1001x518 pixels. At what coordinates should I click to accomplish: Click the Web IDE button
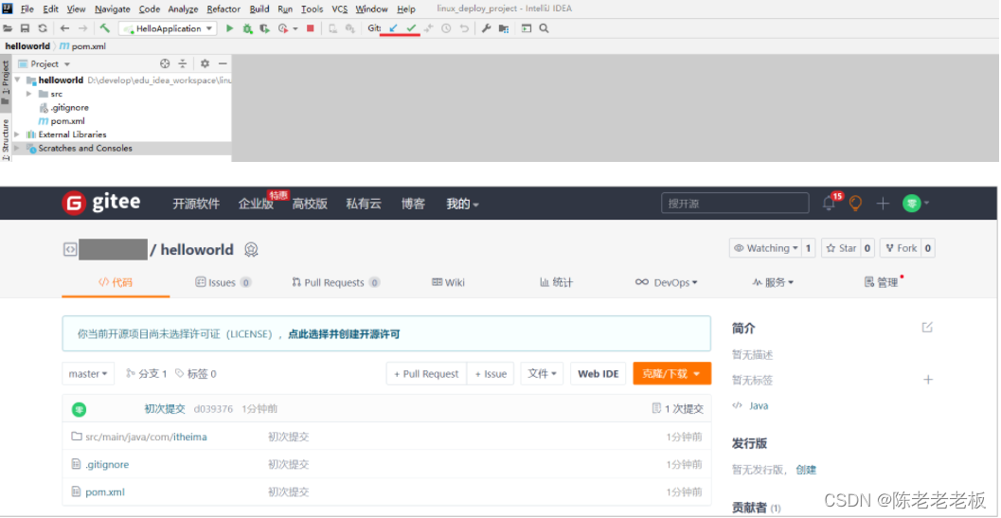599,374
